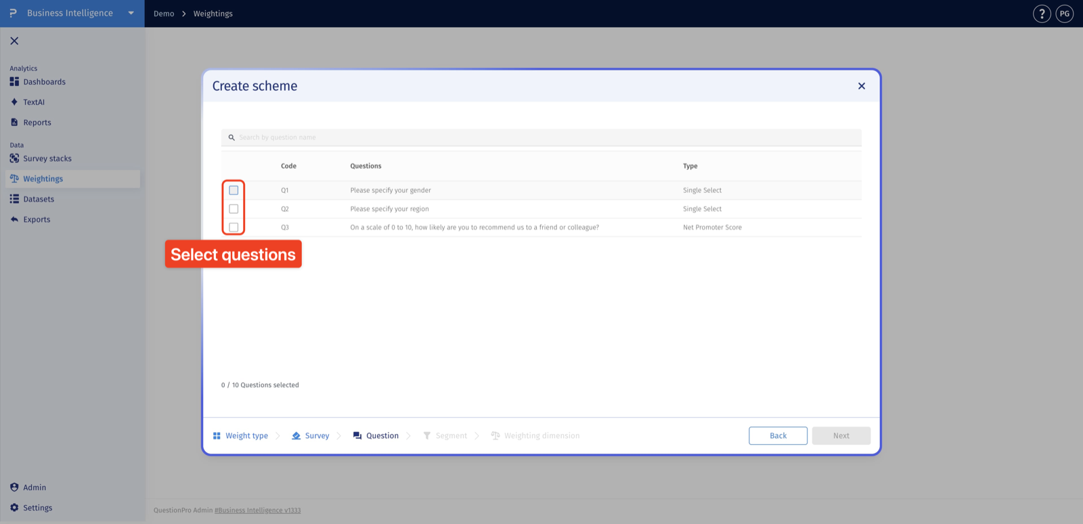Click the Survey step icon
The image size is (1083, 524).
pos(296,436)
